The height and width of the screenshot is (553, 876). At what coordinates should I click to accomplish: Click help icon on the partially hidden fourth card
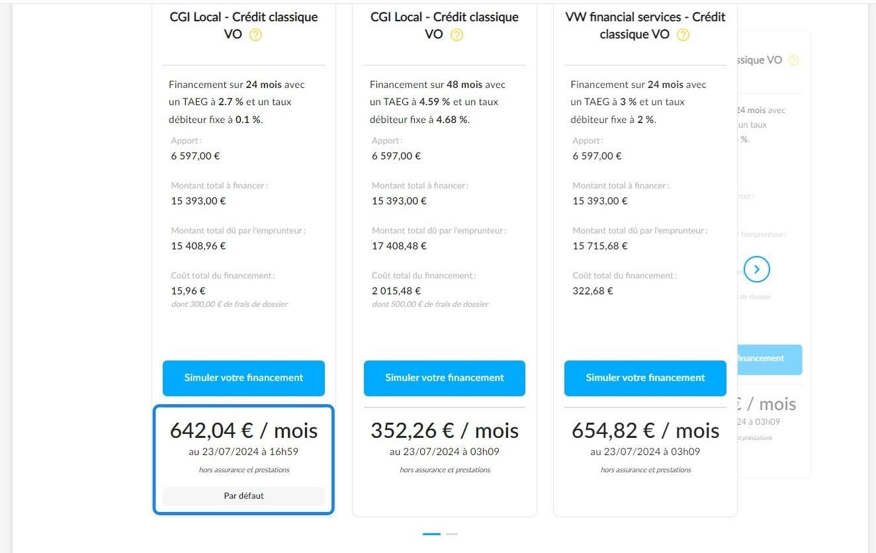(794, 60)
